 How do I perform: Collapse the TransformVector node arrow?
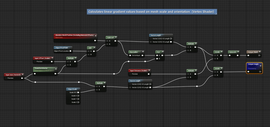click(56, 69)
